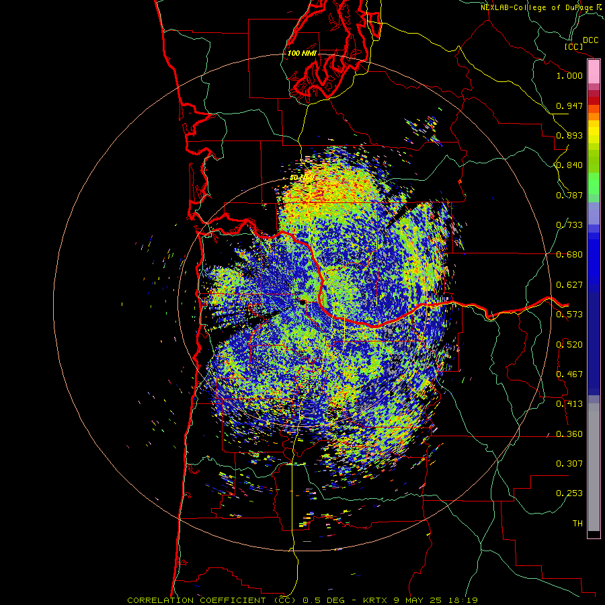
Task: Click the 0.573 scale value
Action: coord(569,315)
